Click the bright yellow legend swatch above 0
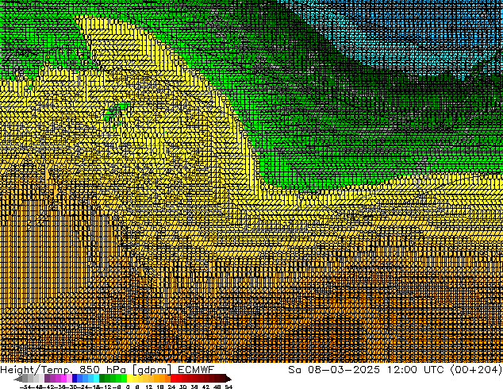Screen dimensions: 503x389 click(x=129, y=378)
